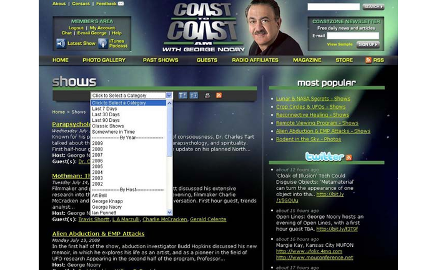Click Home breadcrumb link
Screen dimensions: 436x270
[58, 112]
